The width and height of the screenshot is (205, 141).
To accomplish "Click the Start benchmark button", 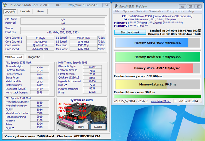I will pos(130,32).
